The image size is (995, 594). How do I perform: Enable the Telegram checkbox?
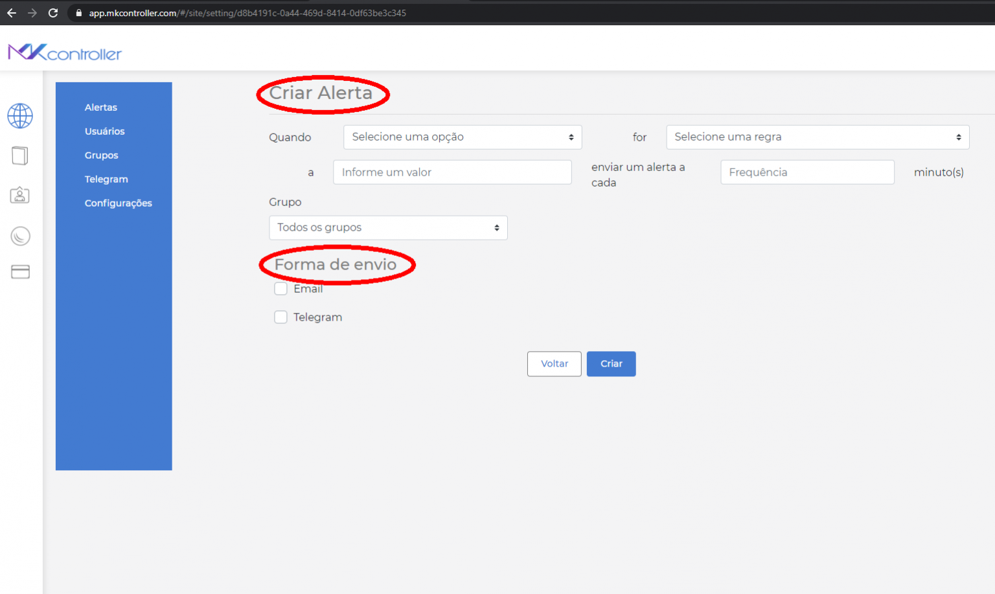point(280,317)
